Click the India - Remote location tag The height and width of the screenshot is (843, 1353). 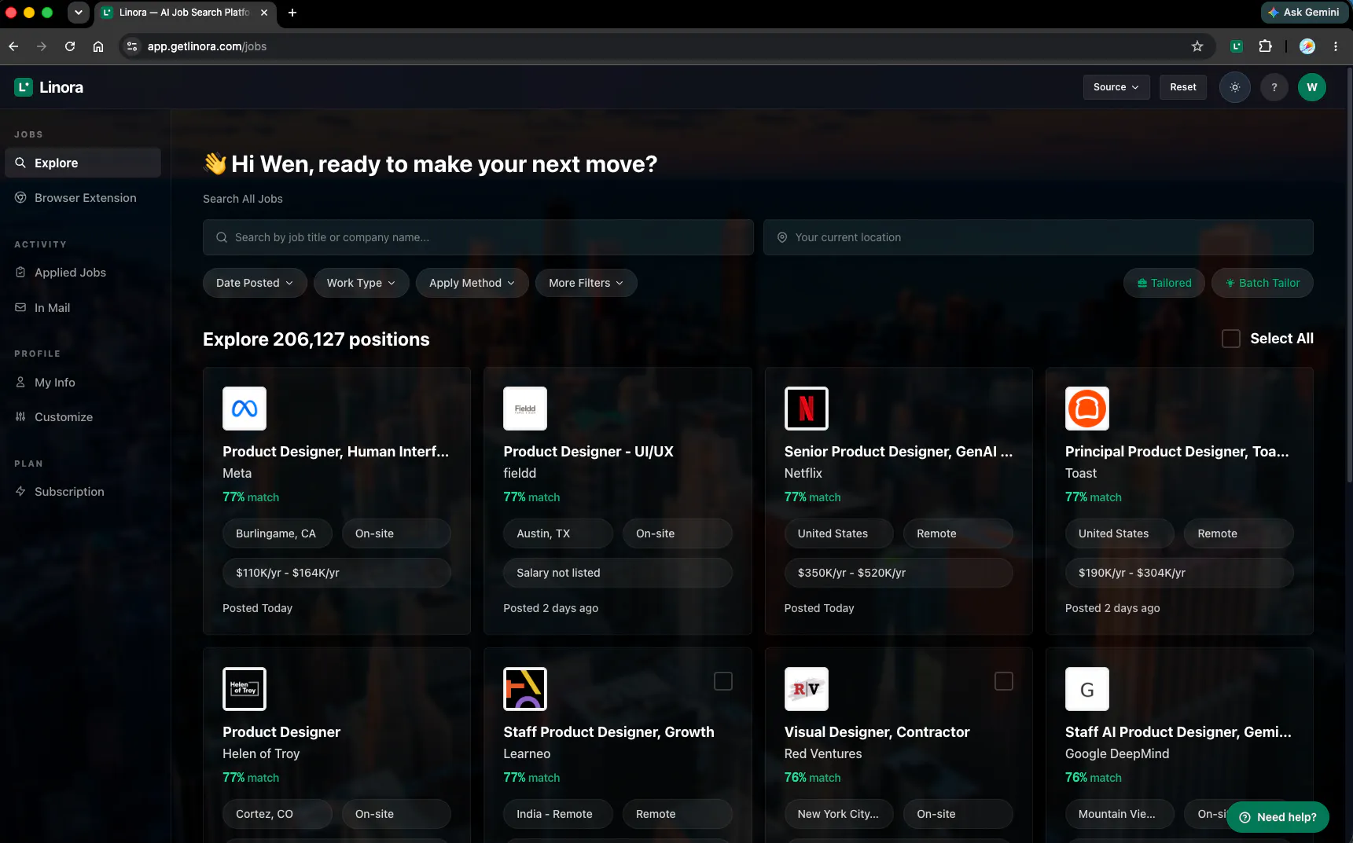click(558, 814)
